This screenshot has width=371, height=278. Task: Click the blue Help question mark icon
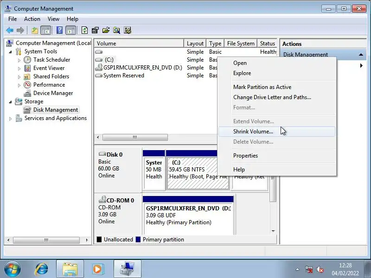(59, 30)
